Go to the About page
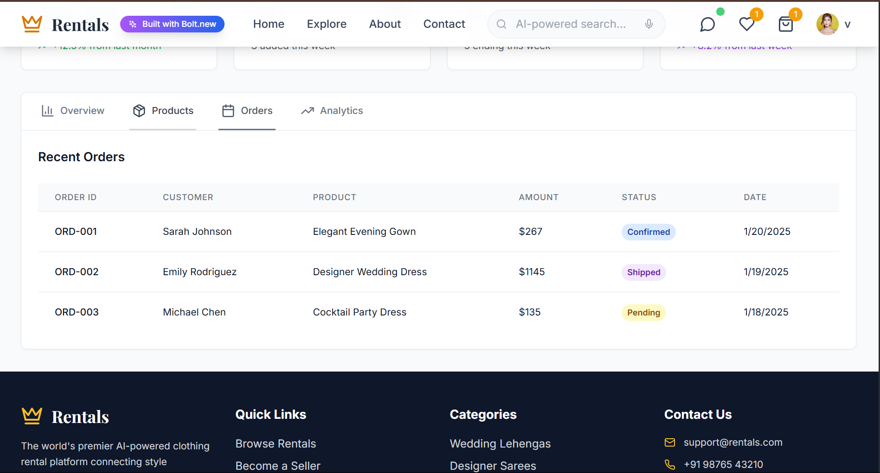Viewport: 880px width, 473px height. pos(385,24)
